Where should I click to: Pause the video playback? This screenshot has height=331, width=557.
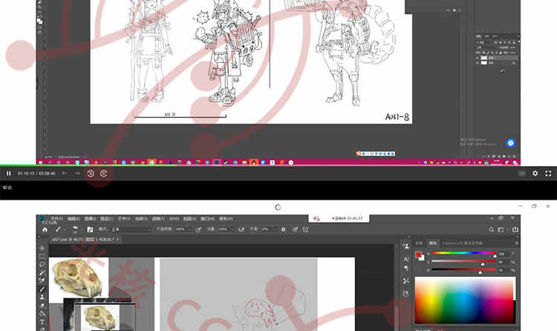pyautogui.click(x=8, y=173)
